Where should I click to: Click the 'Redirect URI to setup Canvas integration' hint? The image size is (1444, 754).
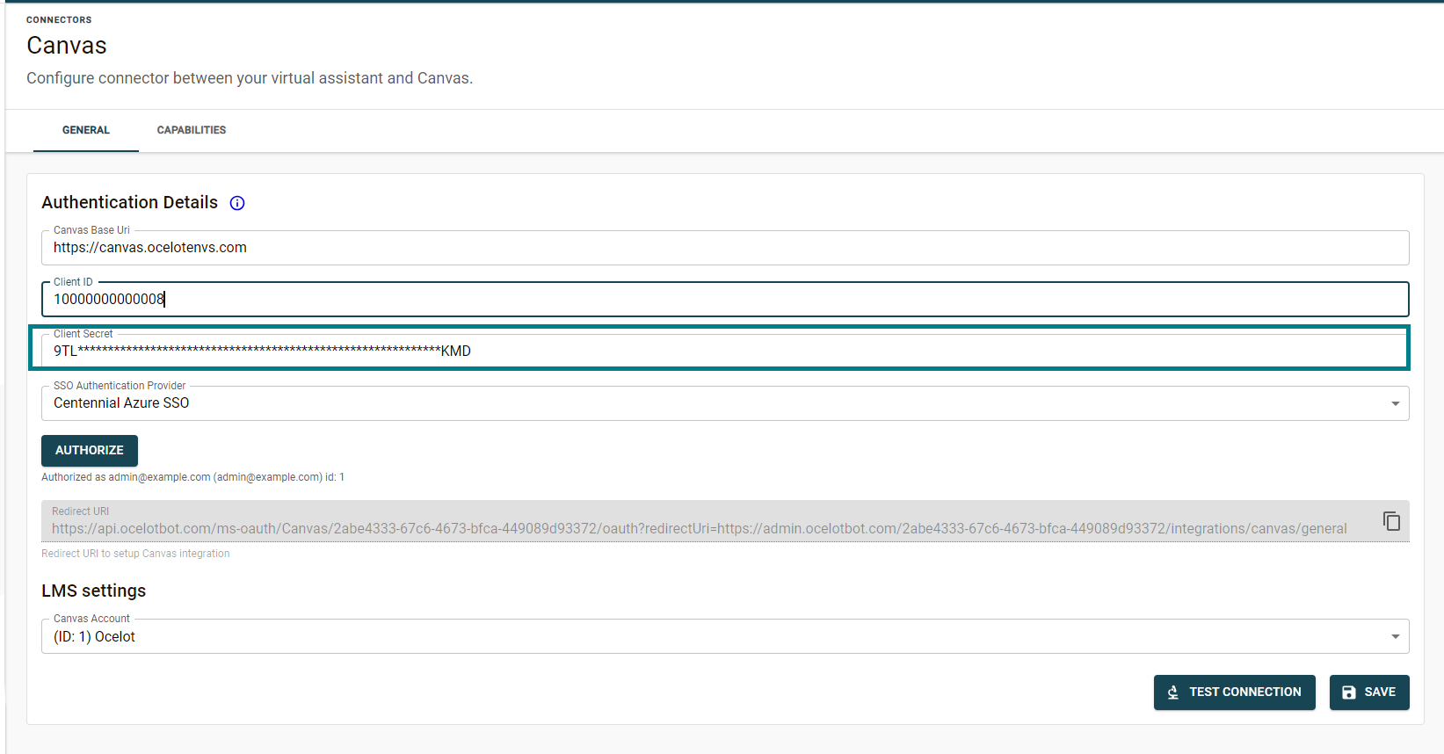click(x=135, y=554)
